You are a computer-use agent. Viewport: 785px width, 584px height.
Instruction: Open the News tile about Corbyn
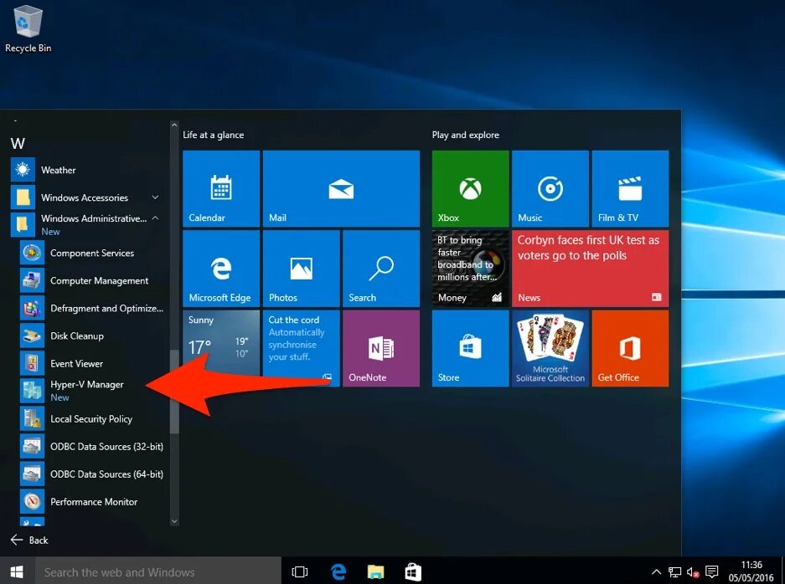coord(591,269)
